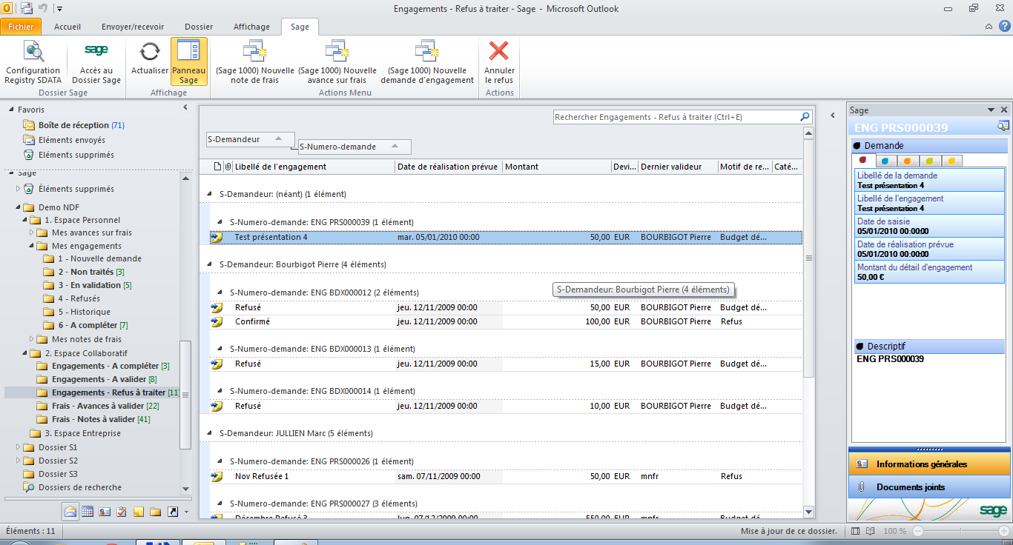1013x545 pixels.
Task: Create a new note de frais
Action: click(x=255, y=63)
